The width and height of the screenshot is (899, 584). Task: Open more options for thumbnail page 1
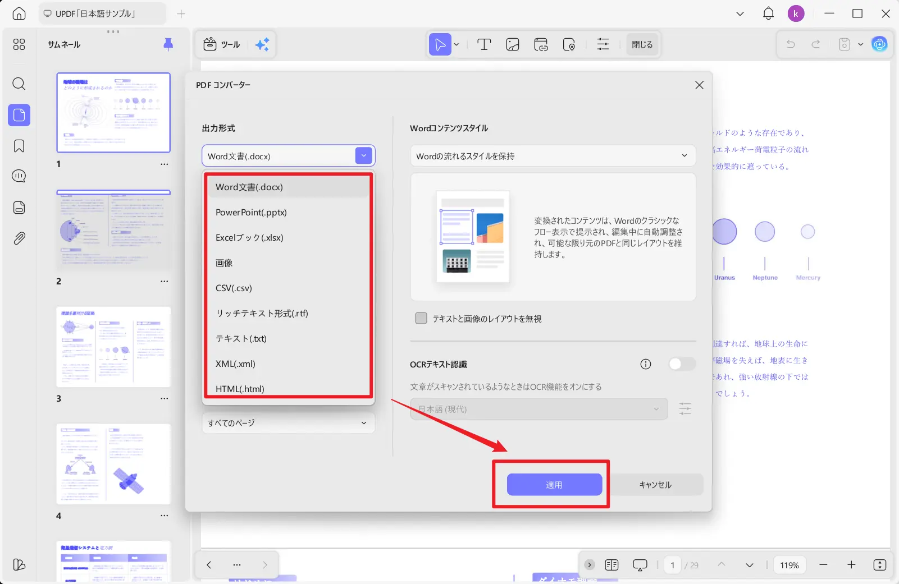point(164,164)
